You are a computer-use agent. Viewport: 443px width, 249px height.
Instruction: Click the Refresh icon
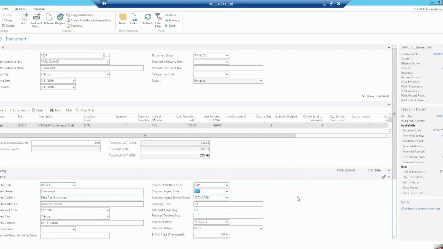click(148, 19)
